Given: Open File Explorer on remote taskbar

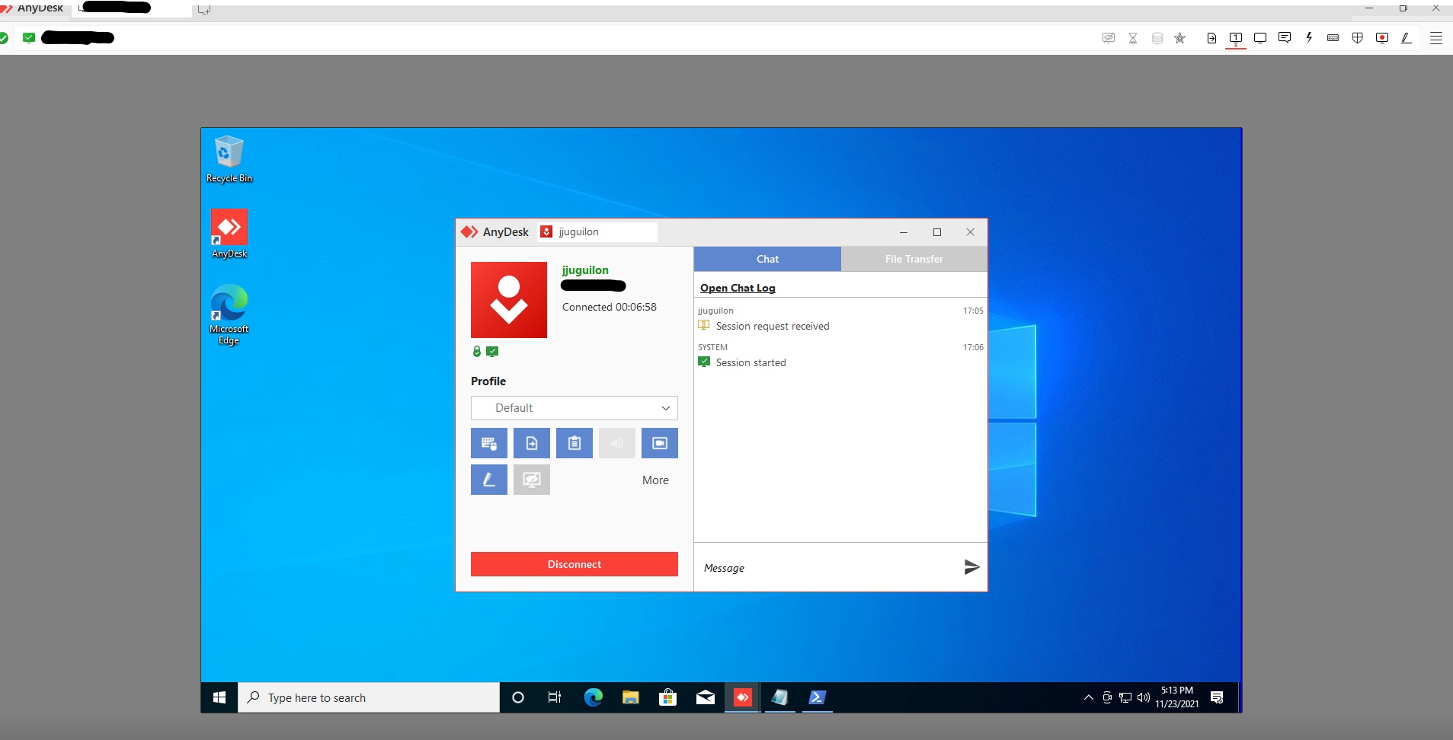Looking at the screenshot, I should (x=630, y=697).
